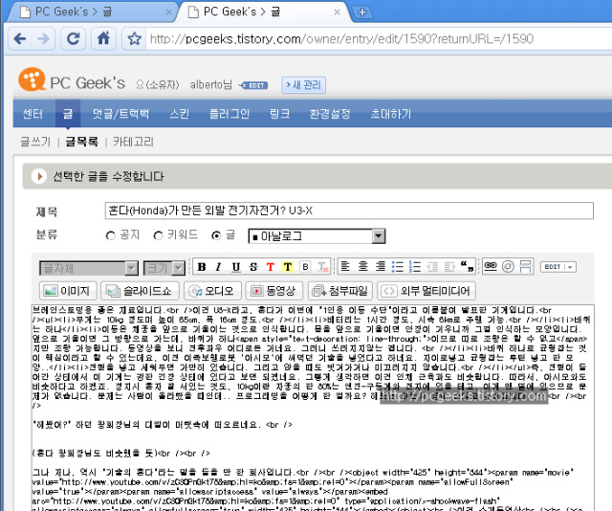The height and width of the screenshot is (511, 612).
Task: Bookmark this page with the star
Action: click(x=134, y=38)
